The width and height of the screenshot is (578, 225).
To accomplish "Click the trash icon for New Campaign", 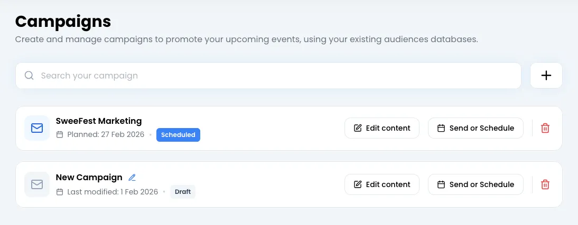I will (545, 184).
